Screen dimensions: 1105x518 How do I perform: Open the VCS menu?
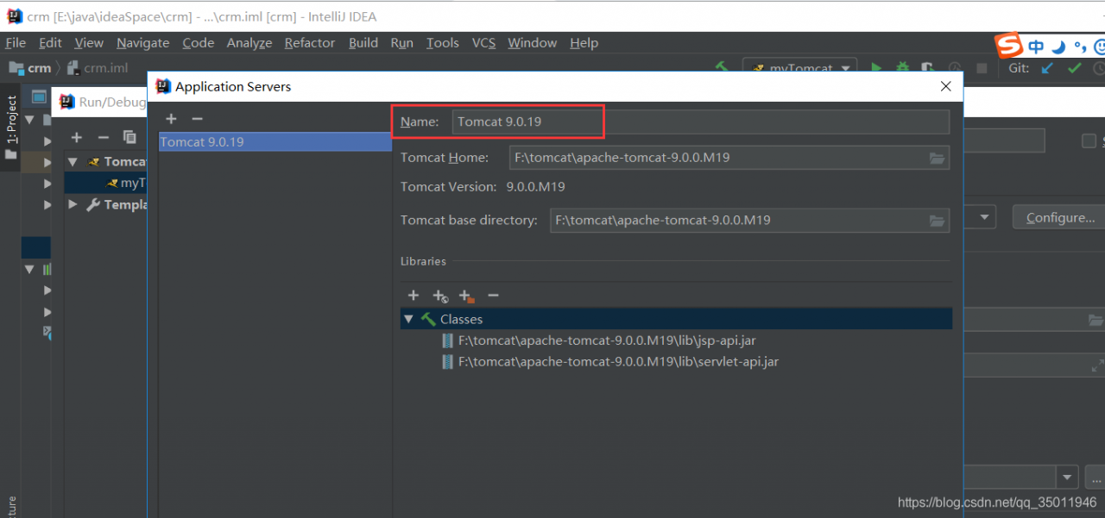(x=483, y=42)
